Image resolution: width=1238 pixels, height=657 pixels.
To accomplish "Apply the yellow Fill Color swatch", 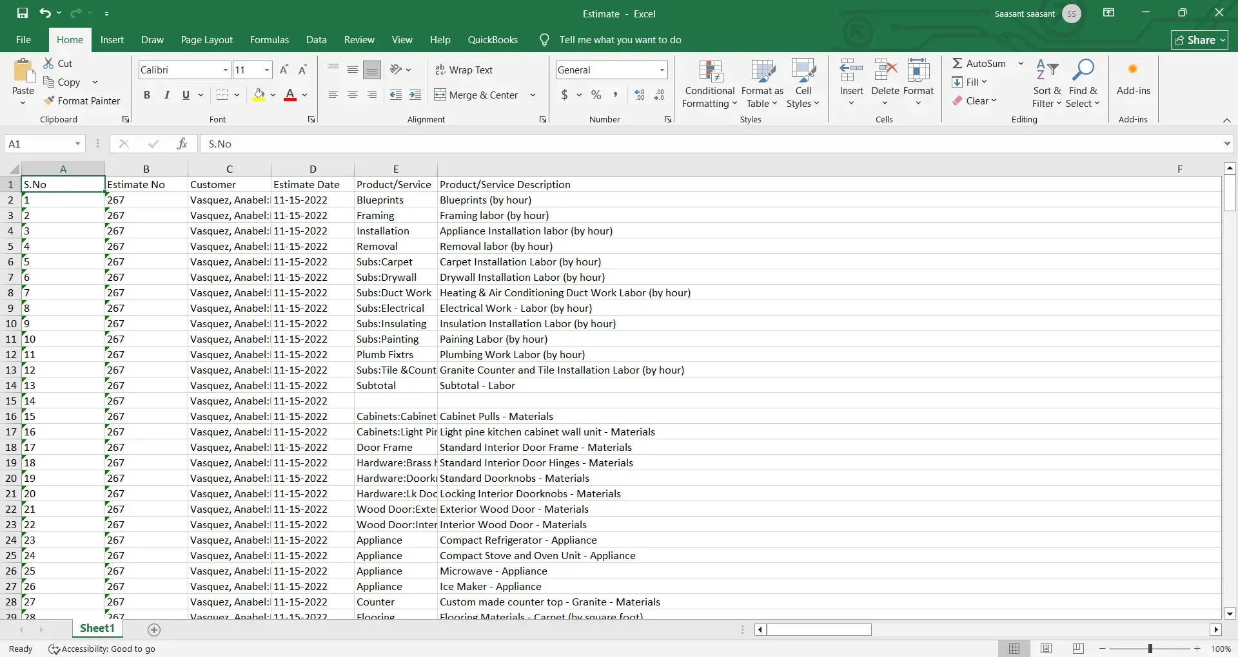I will [x=259, y=95].
